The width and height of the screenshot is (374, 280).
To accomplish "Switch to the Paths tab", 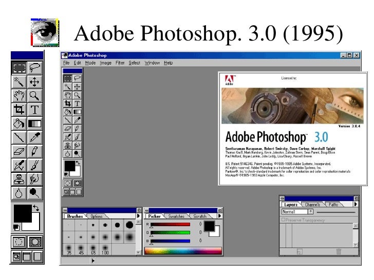I will point(333,204).
